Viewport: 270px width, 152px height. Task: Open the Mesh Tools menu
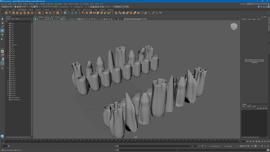coord(50,4)
